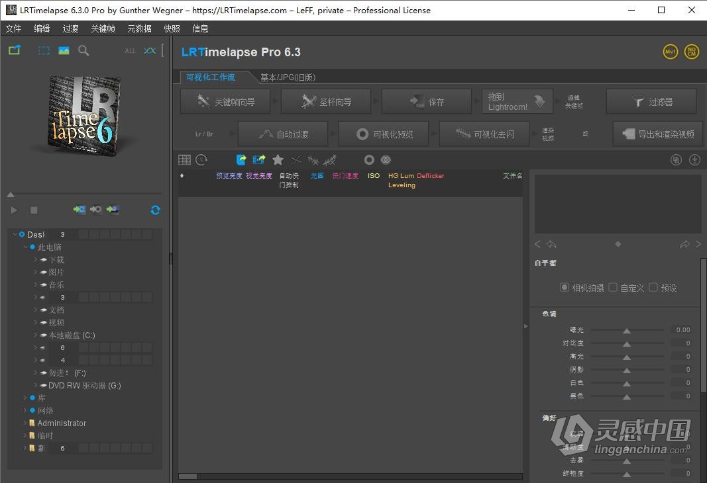Viewport: 707px width, 483px height.
Task: Expand the 下载 folder node
Action: tap(35, 259)
